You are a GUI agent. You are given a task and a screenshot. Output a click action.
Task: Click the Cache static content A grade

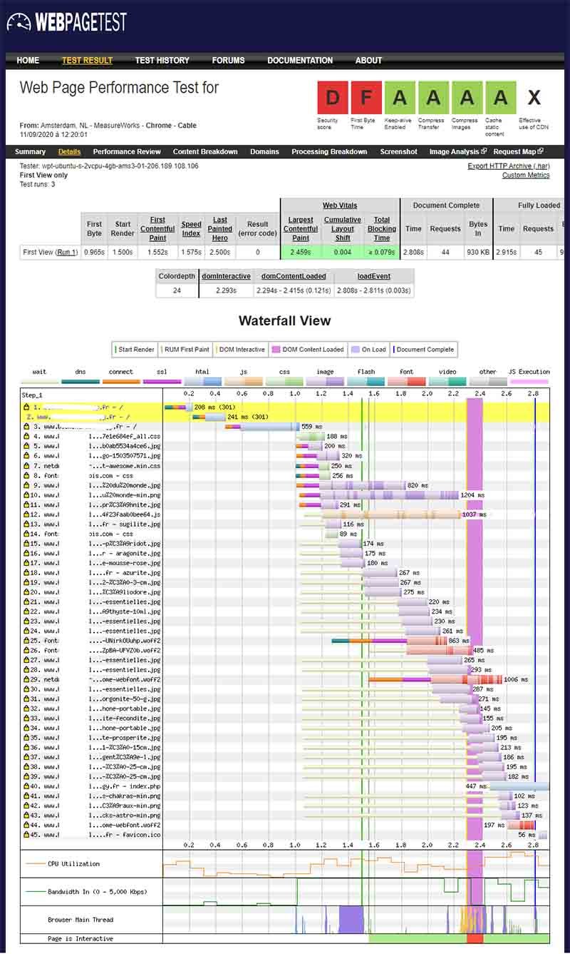pyautogui.click(x=500, y=98)
